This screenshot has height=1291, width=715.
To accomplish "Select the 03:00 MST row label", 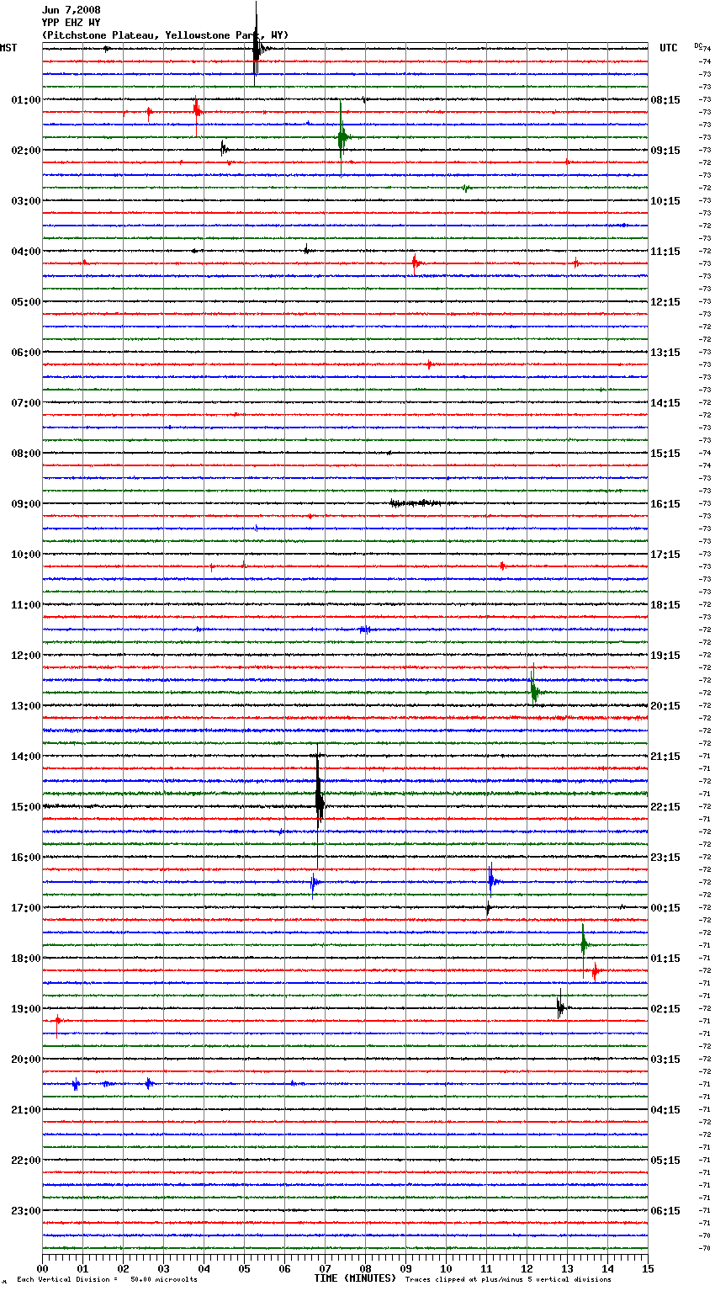I will click(x=26, y=201).
